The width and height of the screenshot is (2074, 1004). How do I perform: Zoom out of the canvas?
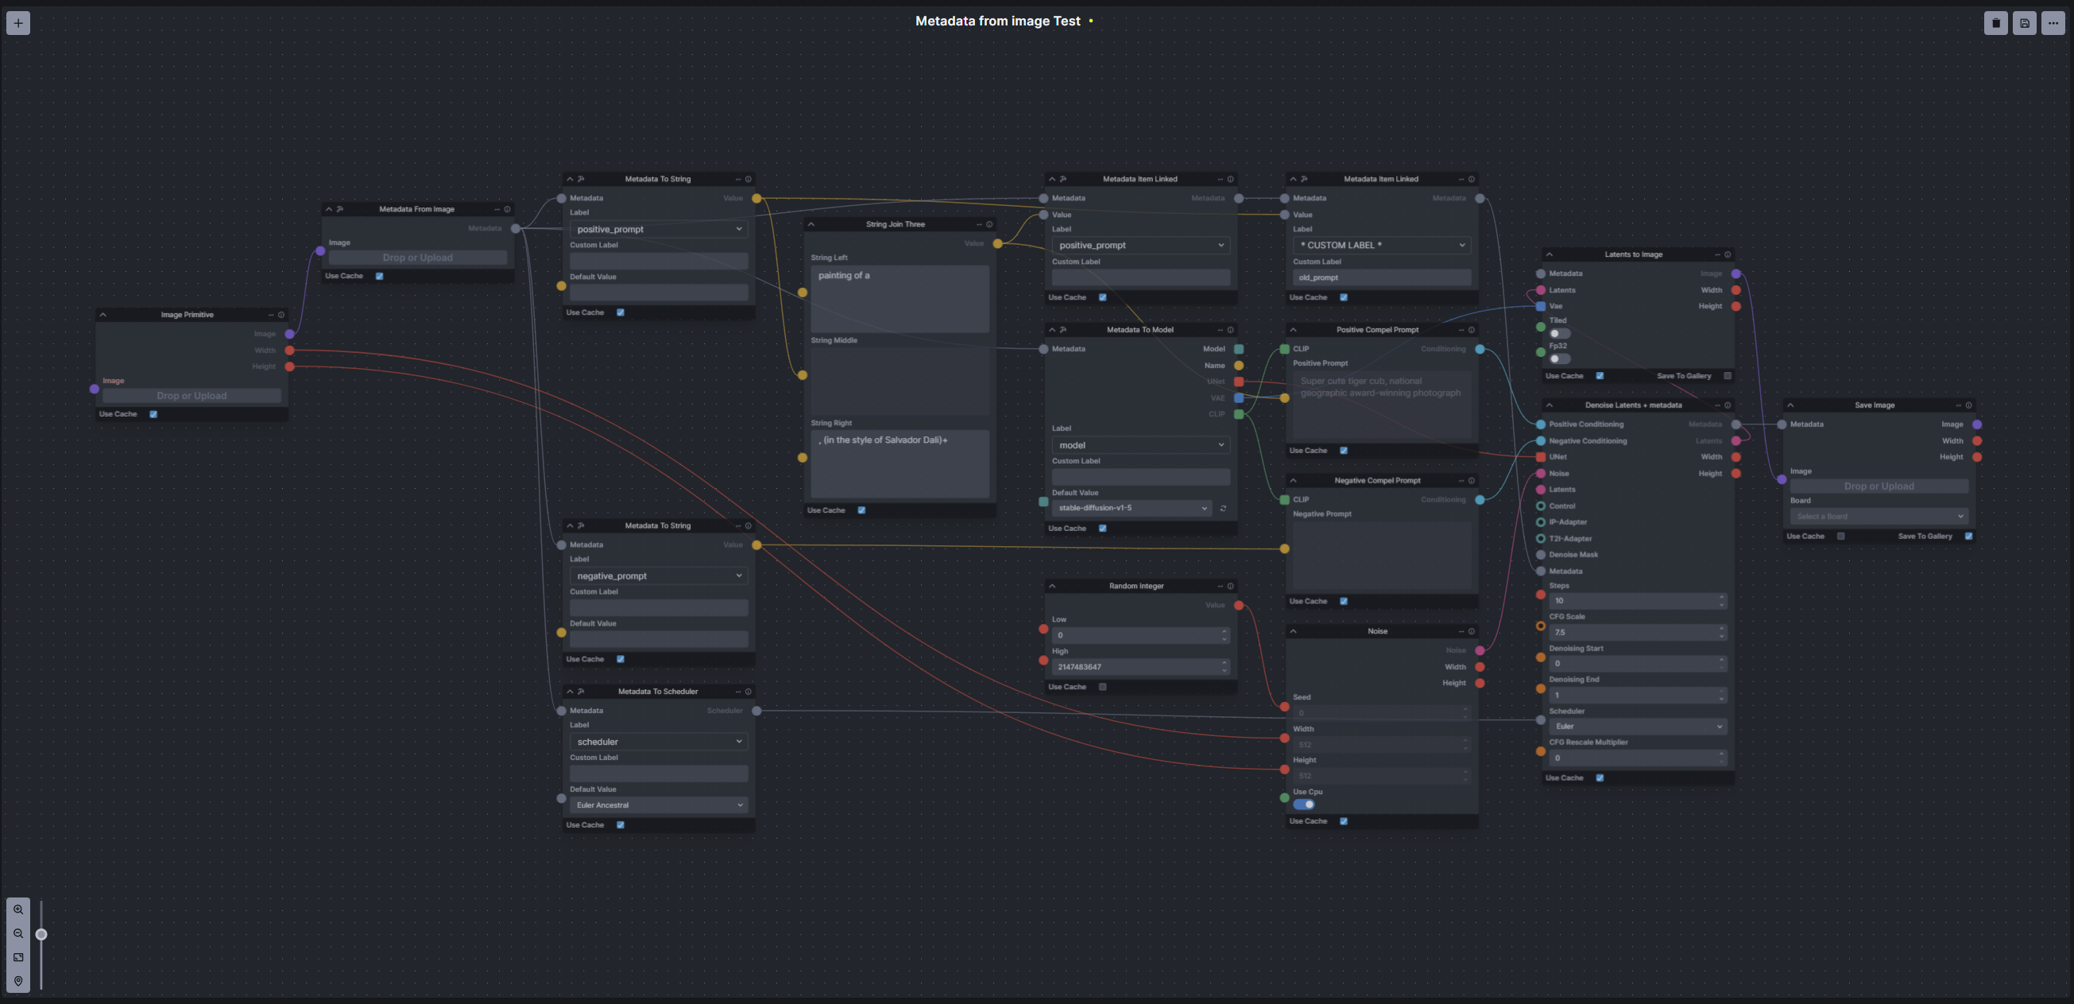18,934
